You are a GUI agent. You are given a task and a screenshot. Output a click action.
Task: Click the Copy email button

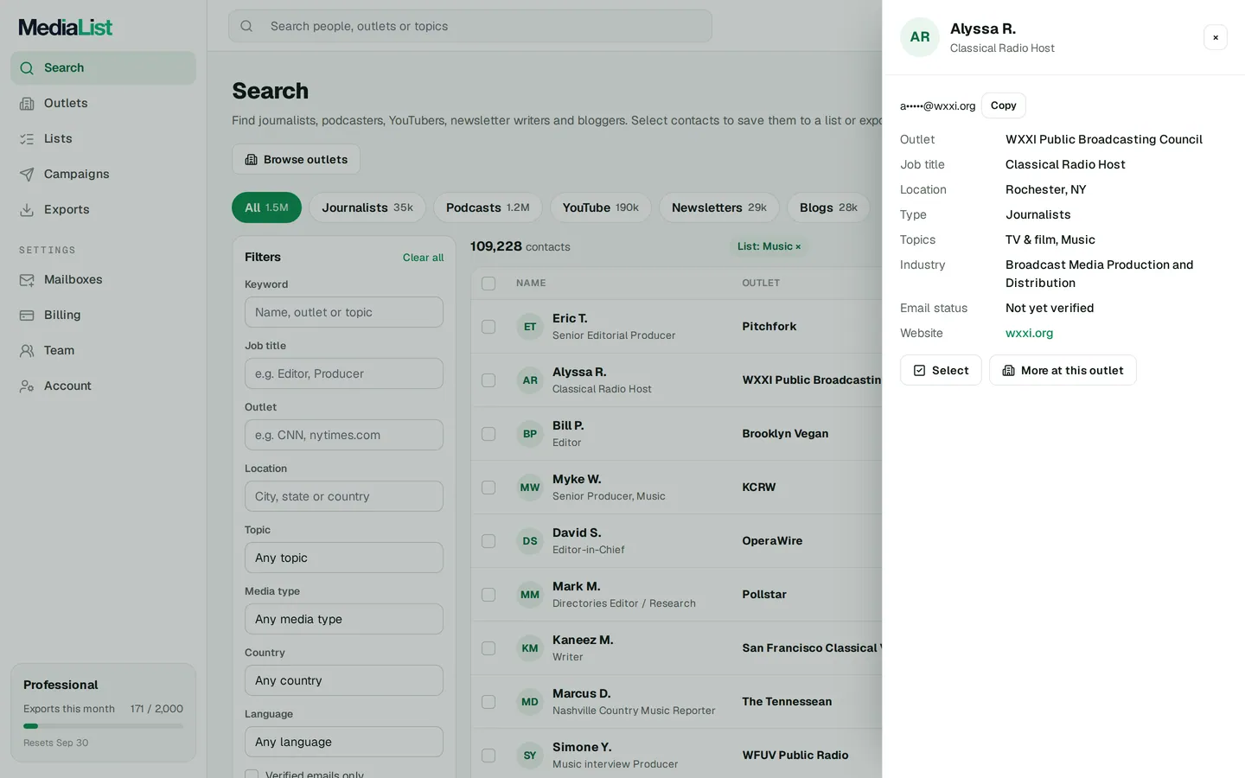pyautogui.click(x=1003, y=105)
